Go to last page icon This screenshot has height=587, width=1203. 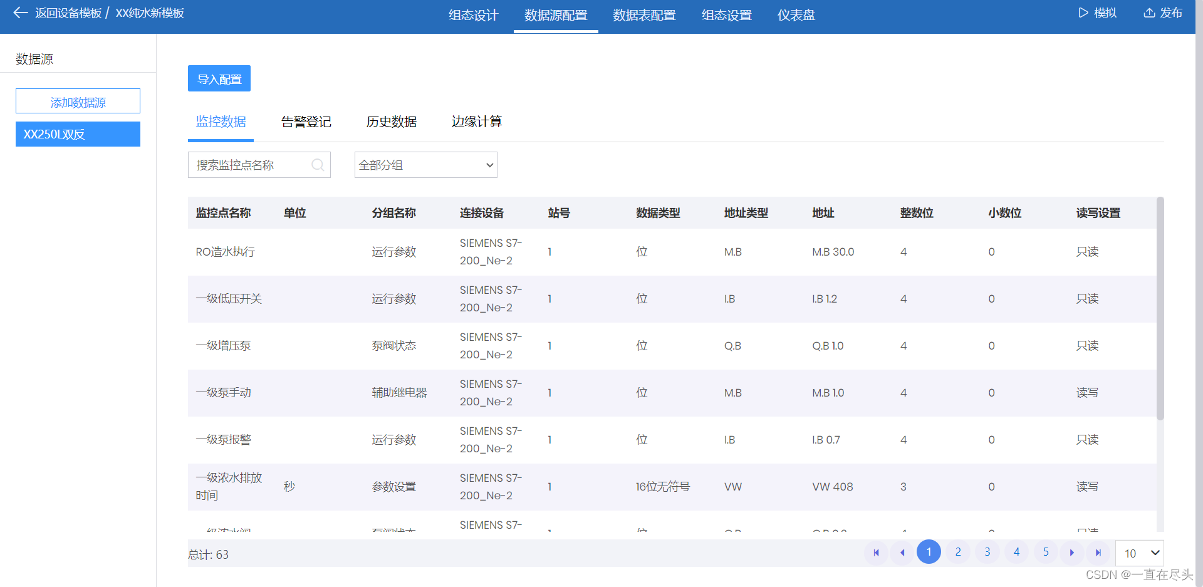[1098, 553]
